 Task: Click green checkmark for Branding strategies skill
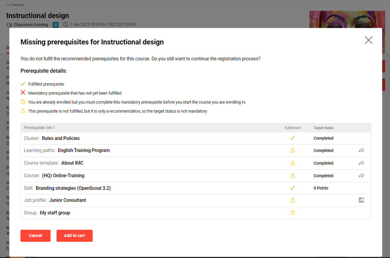click(292, 188)
